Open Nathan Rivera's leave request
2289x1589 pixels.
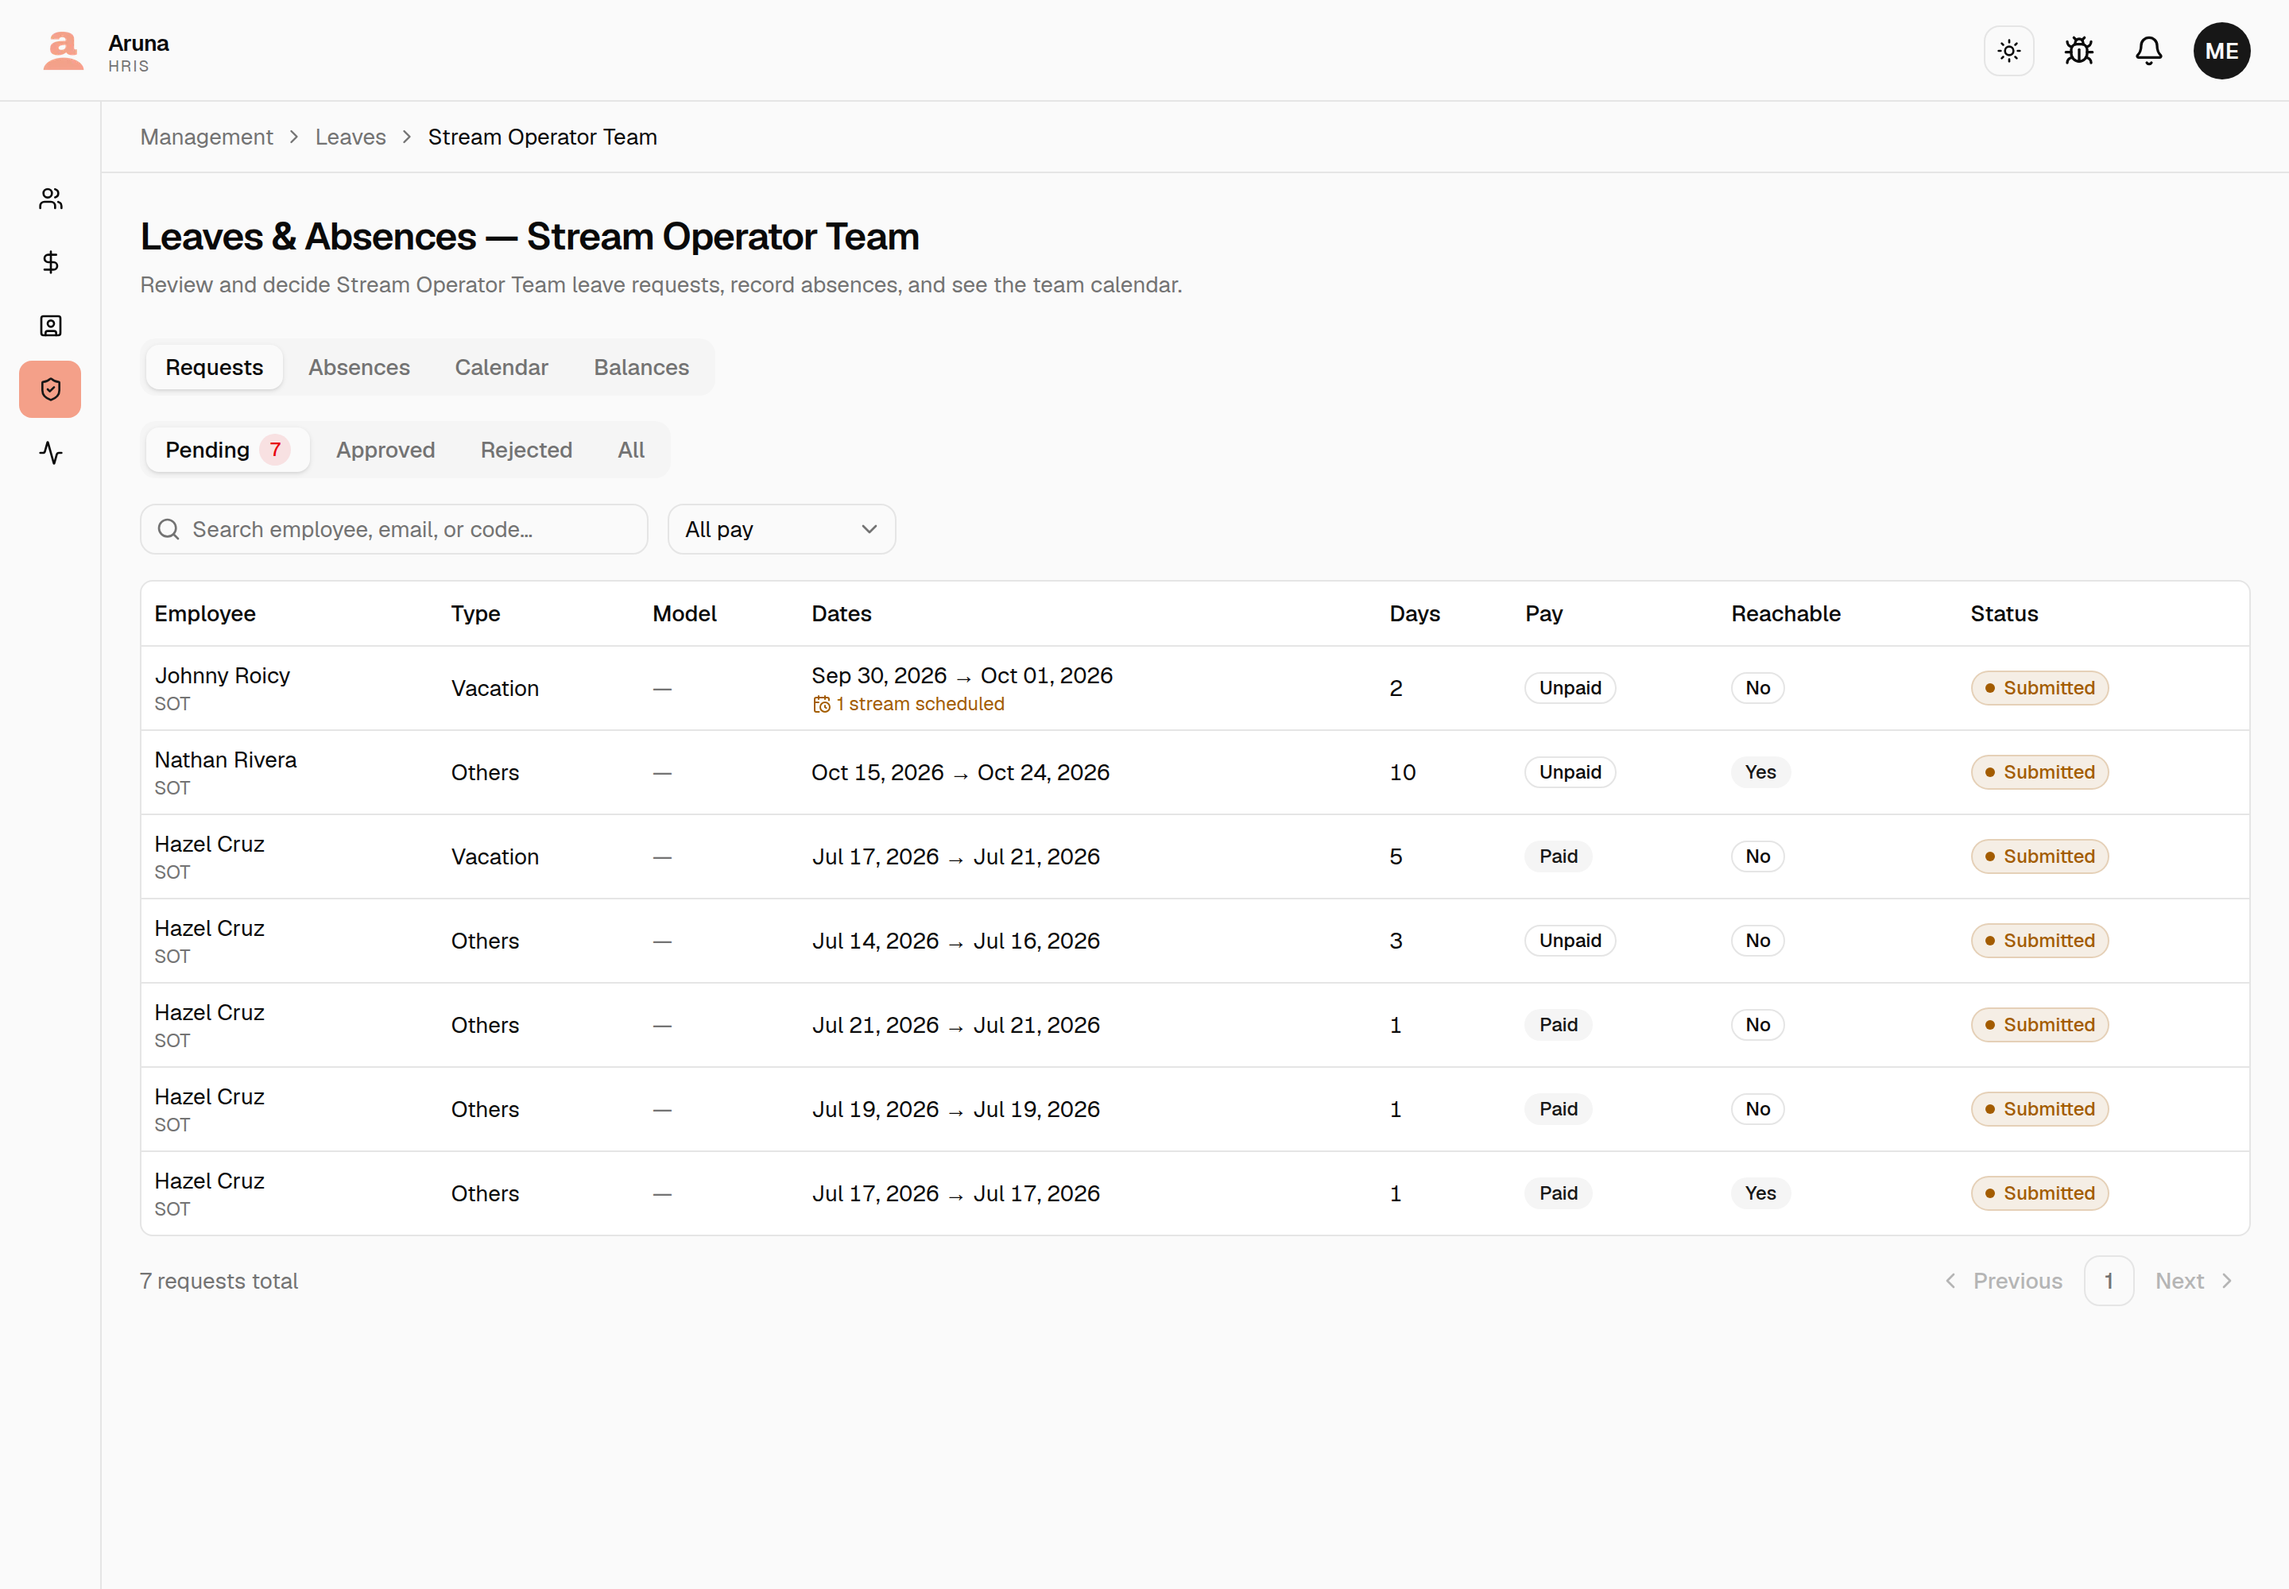[1195, 772]
